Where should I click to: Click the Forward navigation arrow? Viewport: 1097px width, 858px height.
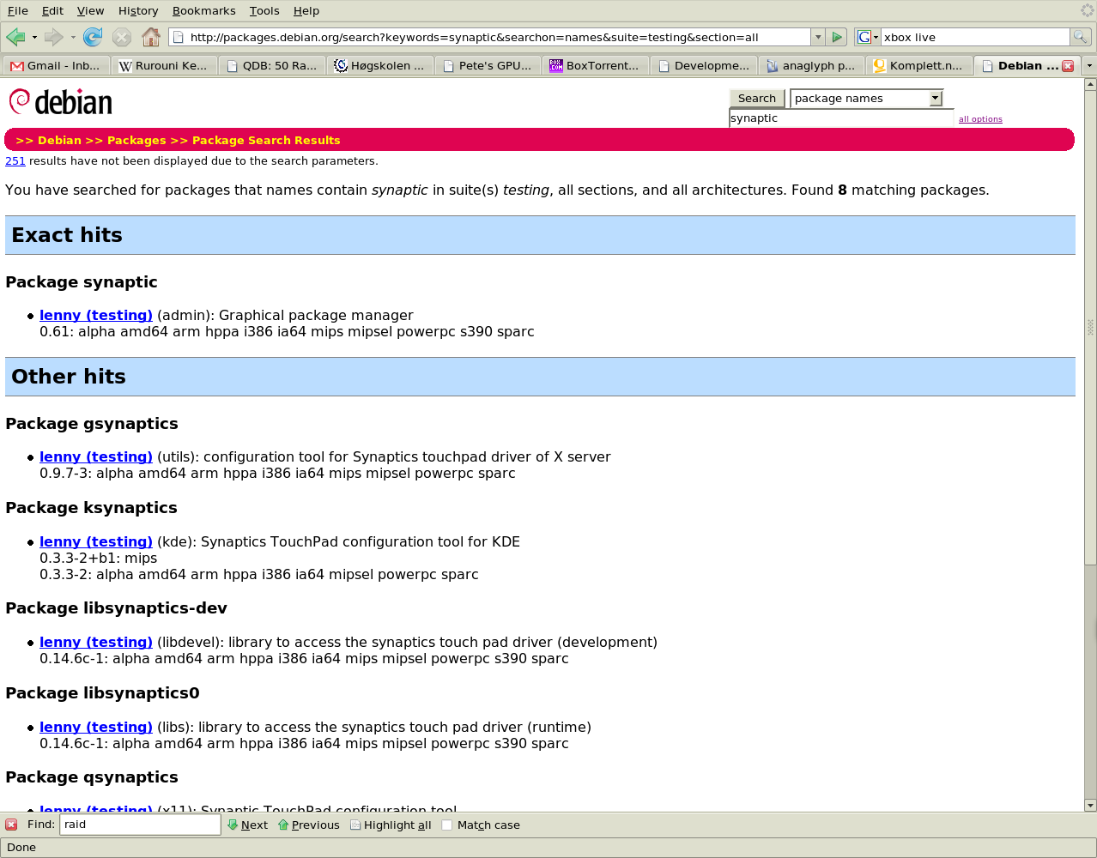(x=53, y=37)
